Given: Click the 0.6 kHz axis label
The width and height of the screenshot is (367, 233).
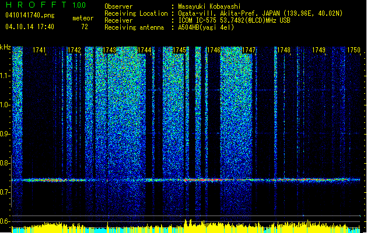Looking at the screenshot, I should 5,221.
